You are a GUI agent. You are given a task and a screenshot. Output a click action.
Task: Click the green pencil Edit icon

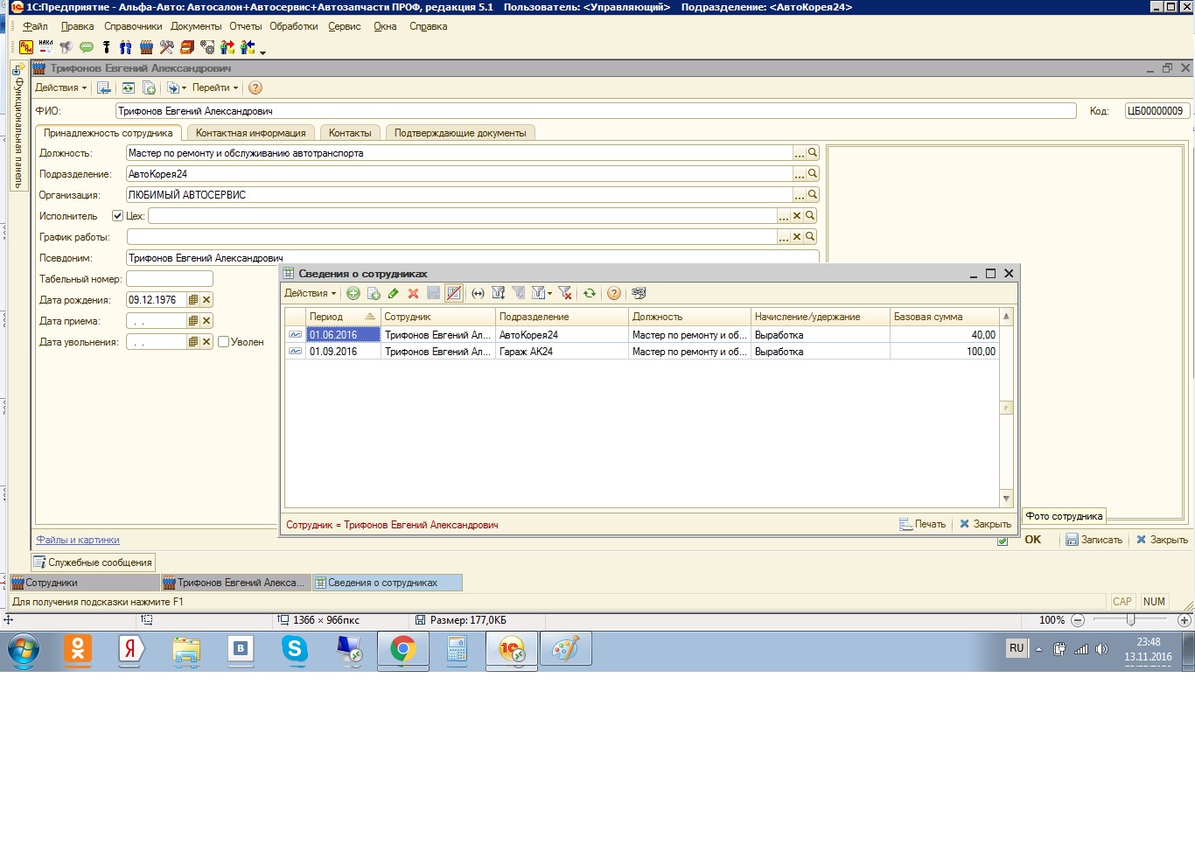pos(394,294)
